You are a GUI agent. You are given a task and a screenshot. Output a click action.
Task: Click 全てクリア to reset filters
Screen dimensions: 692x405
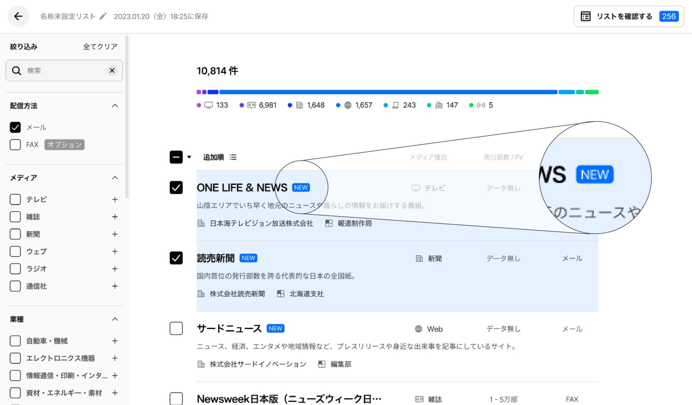[x=100, y=46]
